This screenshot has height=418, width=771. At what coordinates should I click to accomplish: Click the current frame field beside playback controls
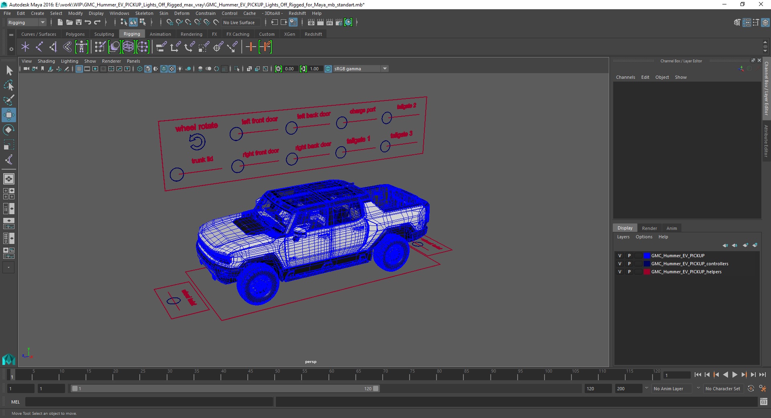coord(677,375)
